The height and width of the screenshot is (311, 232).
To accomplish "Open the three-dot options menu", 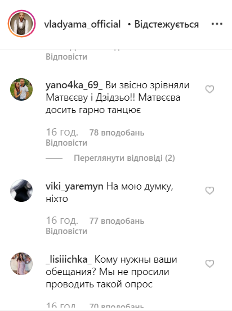I will (x=217, y=24).
